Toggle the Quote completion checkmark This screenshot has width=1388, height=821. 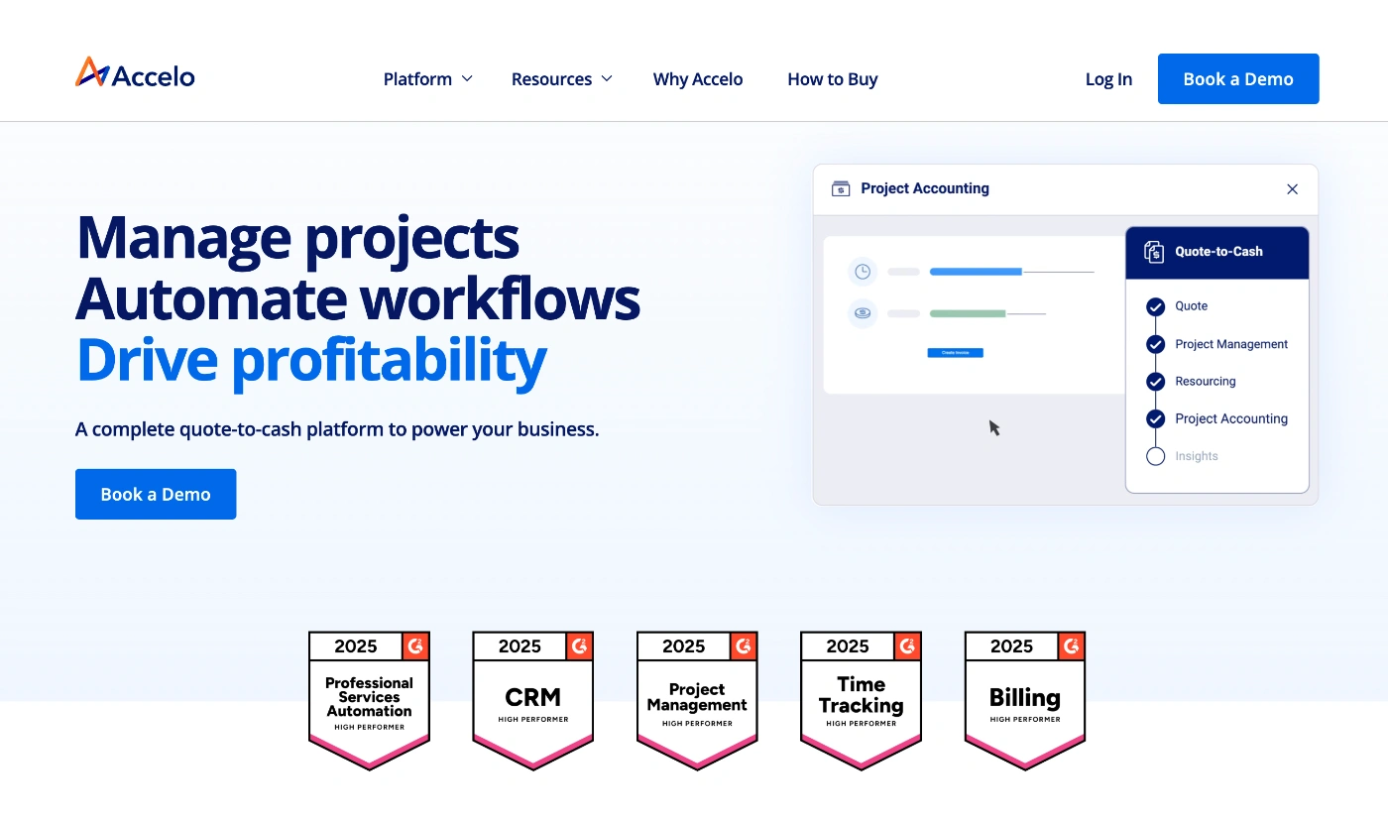pyautogui.click(x=1155, y=306)
